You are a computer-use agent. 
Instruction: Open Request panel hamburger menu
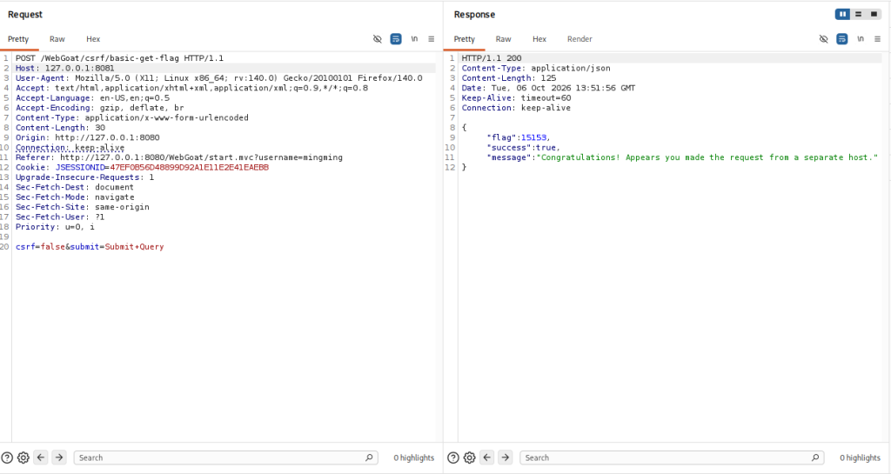coord(432,38)
